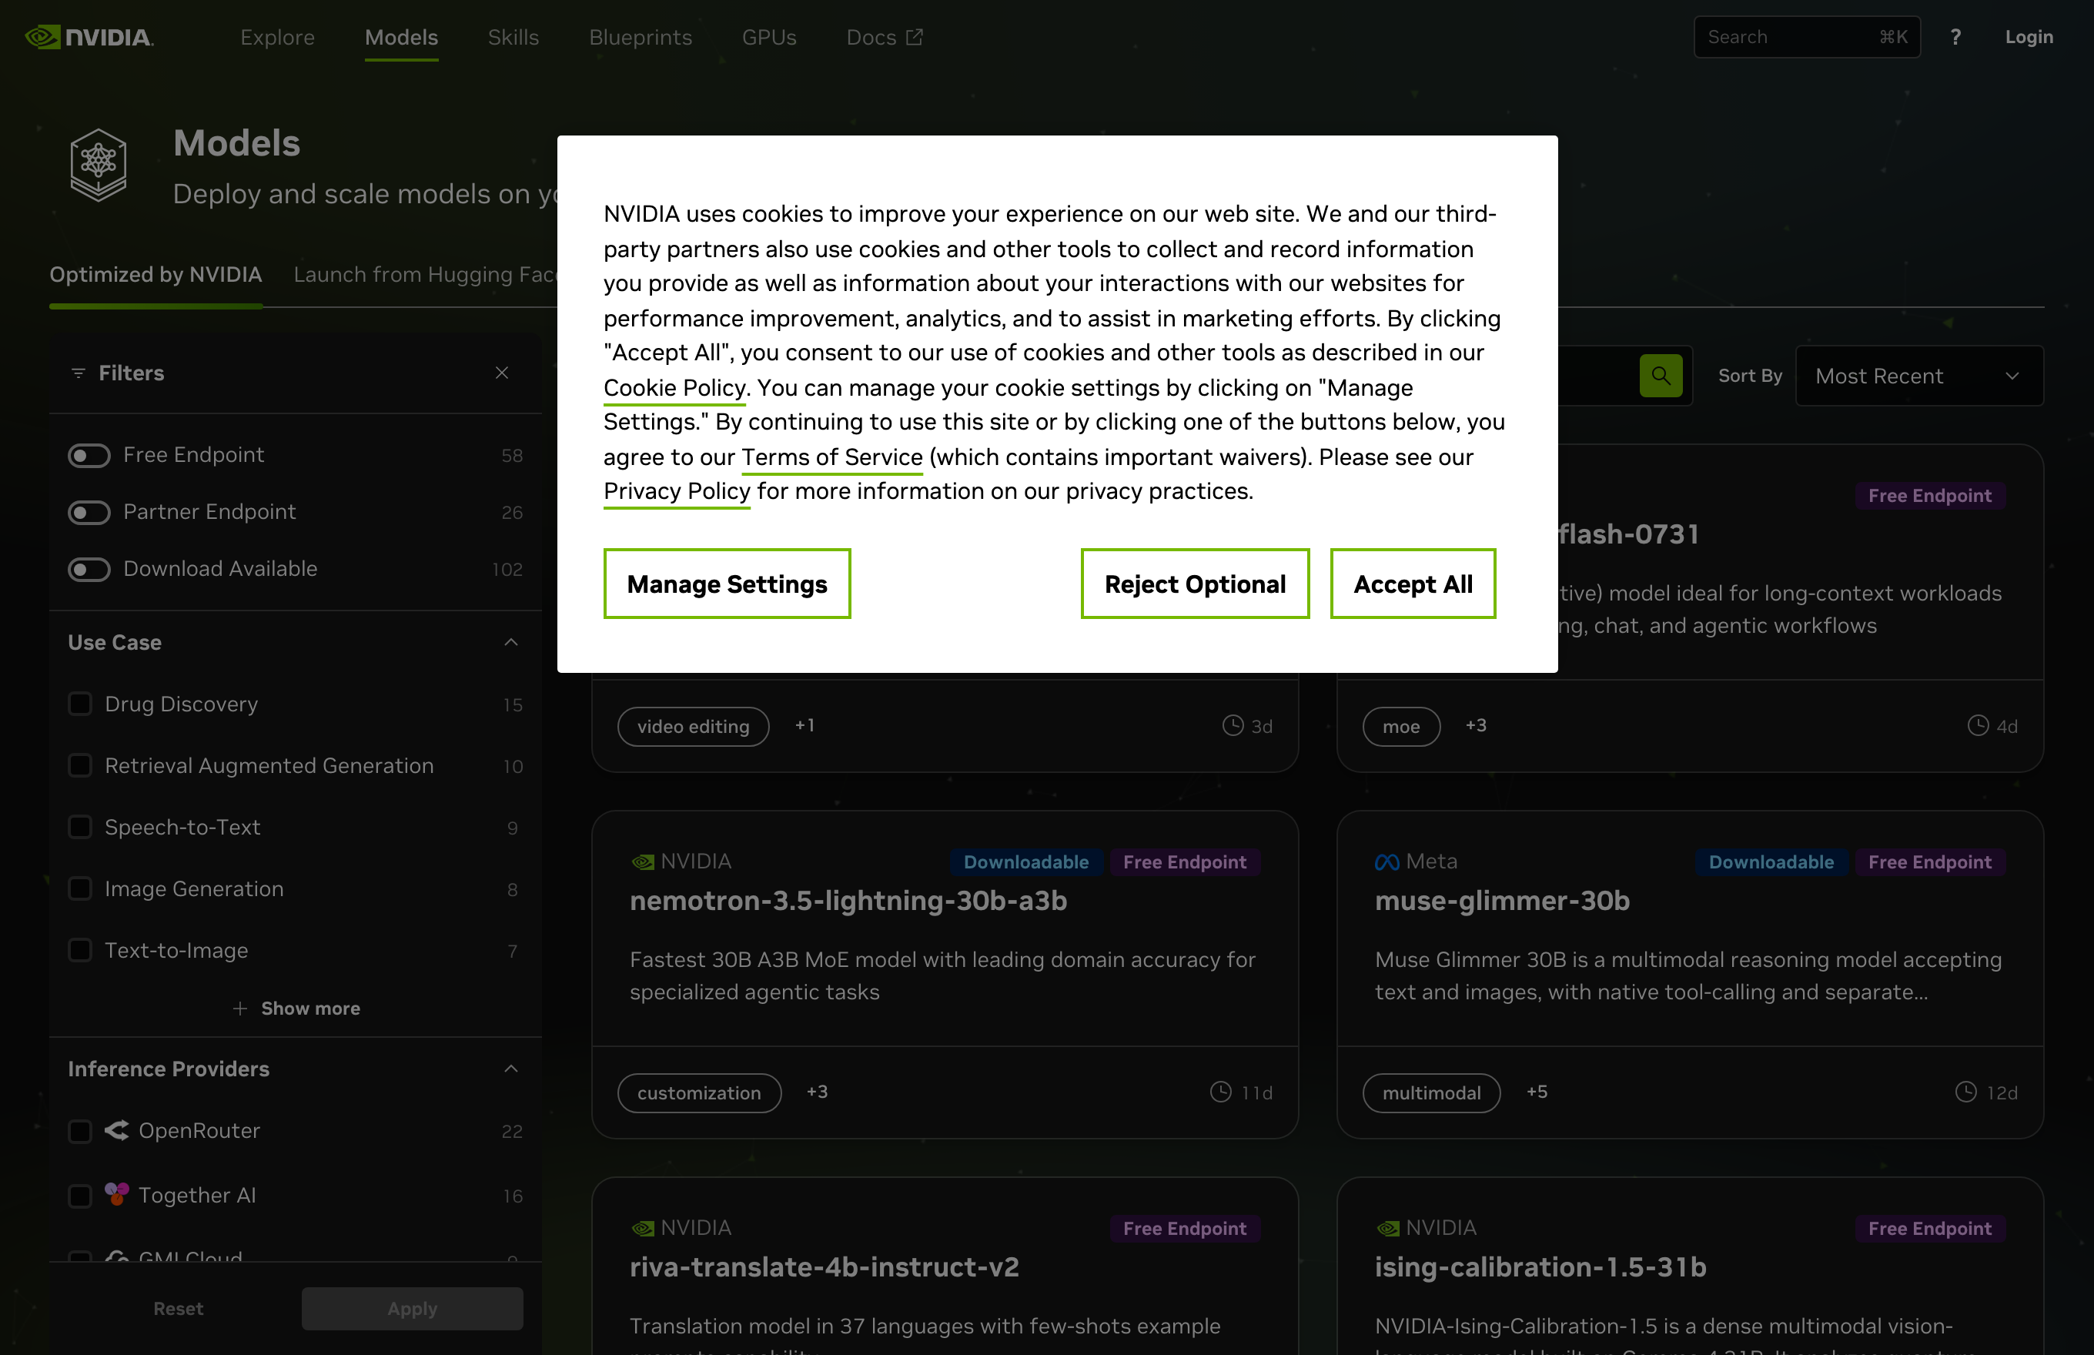Open nemotron-3.5-lightning-30b-a3b model title
Image resolution: width=2094 pixels, height=1355 pixels.
point(848,900)
